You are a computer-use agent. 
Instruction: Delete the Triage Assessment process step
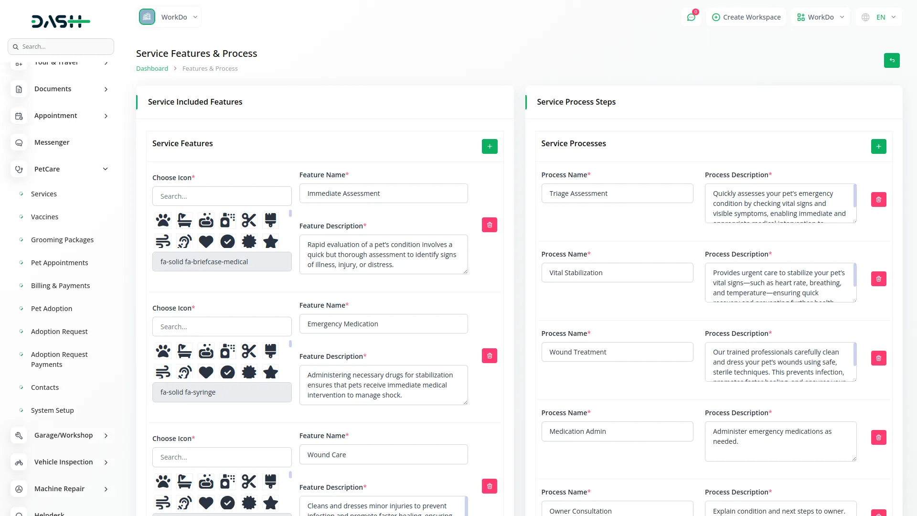pos(878,200)
